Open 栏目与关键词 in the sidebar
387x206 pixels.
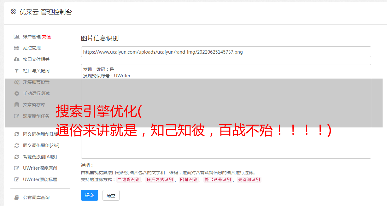tap(36, 71)
